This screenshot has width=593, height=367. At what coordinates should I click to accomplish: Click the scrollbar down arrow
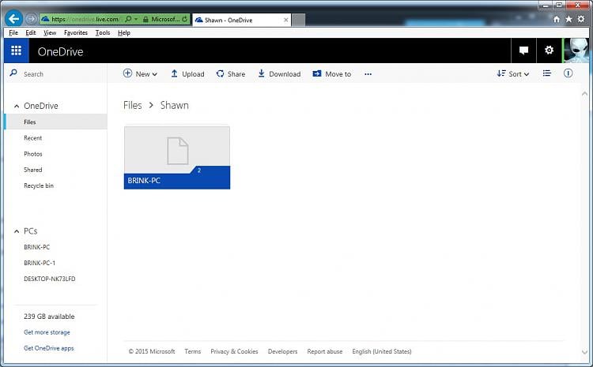tap(584, 351)
